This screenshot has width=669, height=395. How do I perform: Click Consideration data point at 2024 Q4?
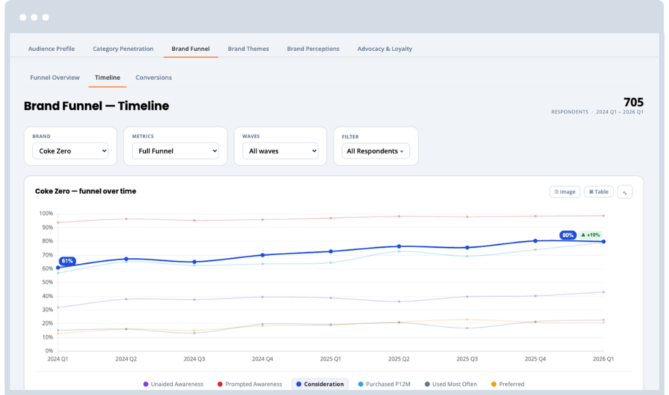point(263,255)
